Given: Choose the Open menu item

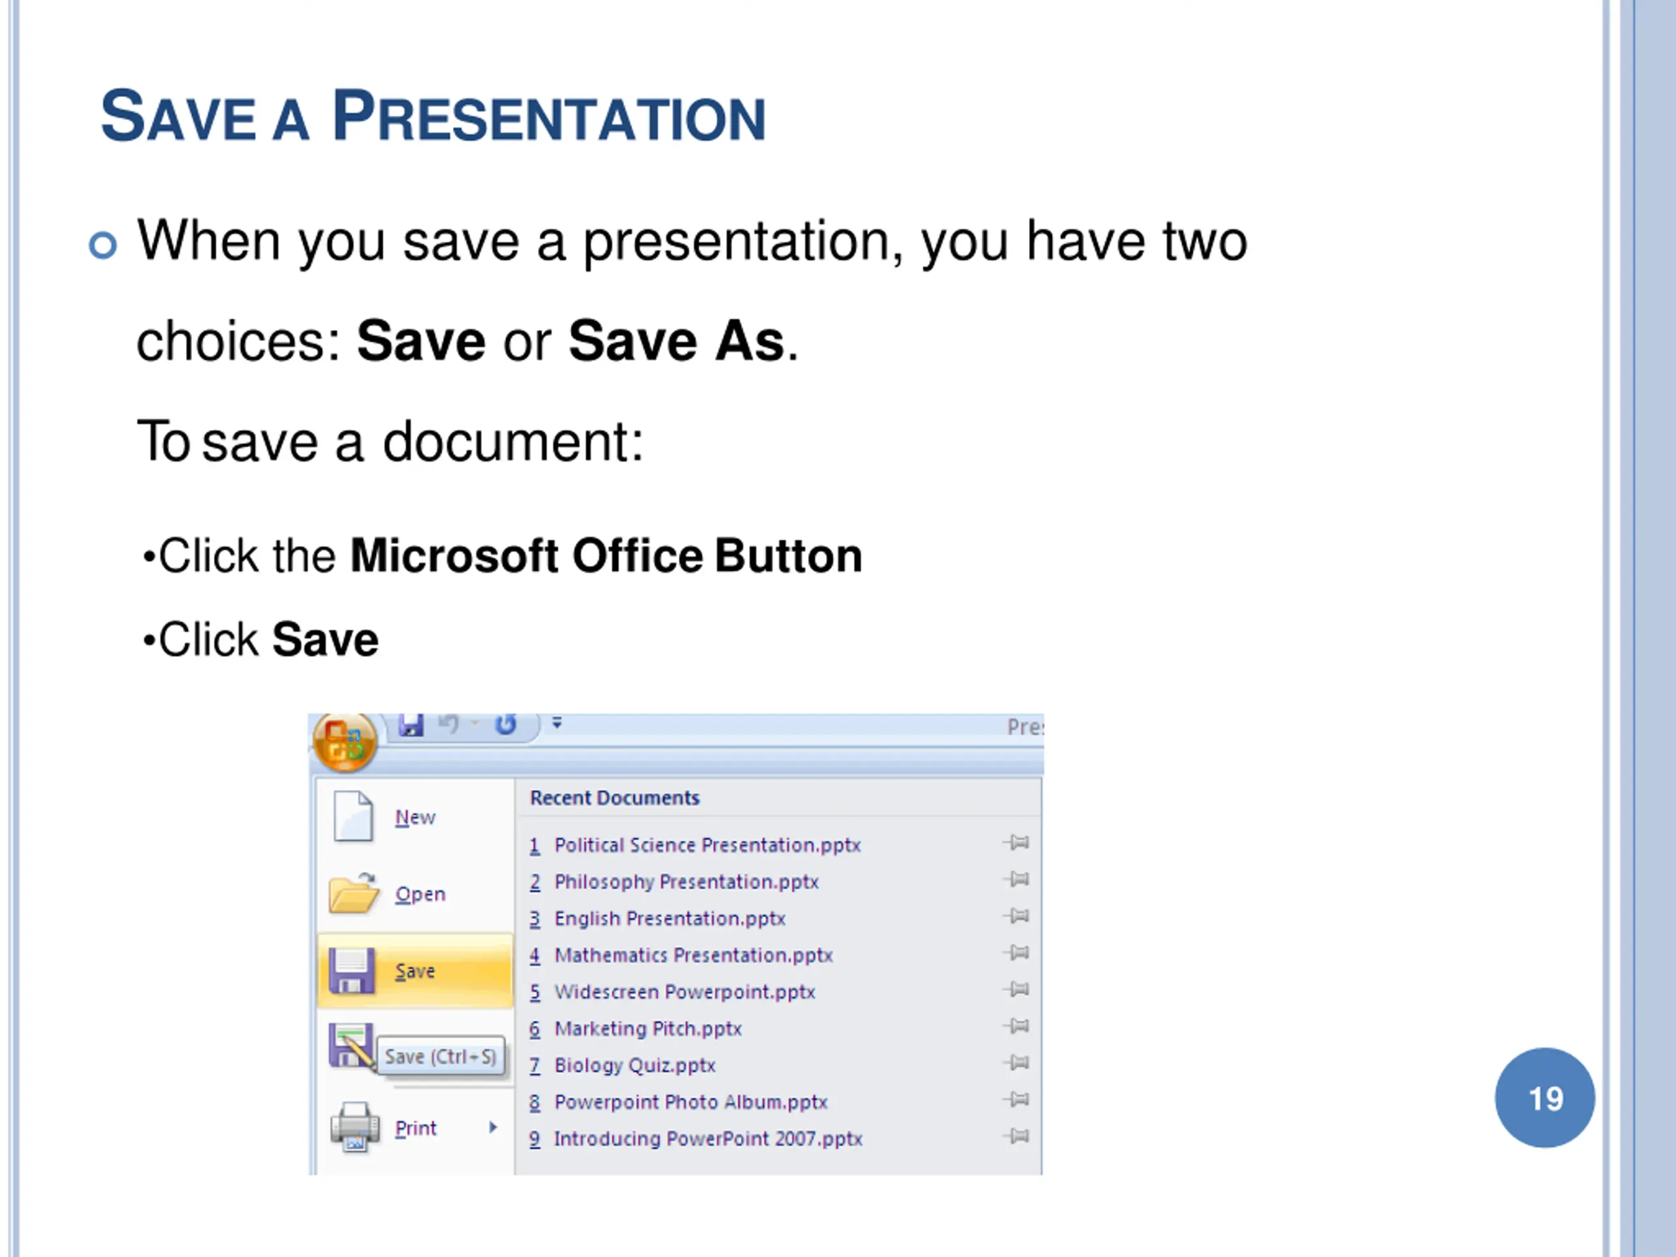Looking at the screenshot, I should [x=415, y=894].
